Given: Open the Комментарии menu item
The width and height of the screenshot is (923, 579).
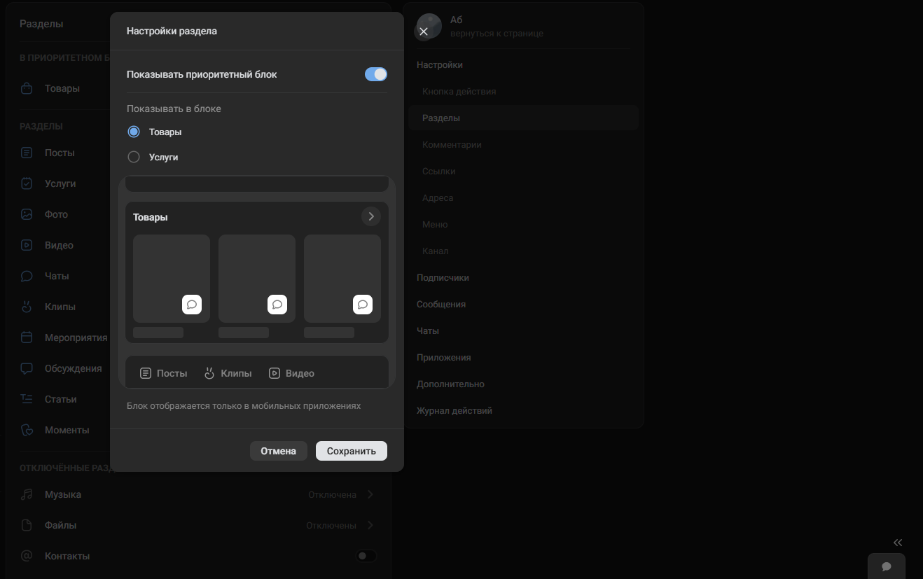Looking at the screenshot, I should [452, 145].
